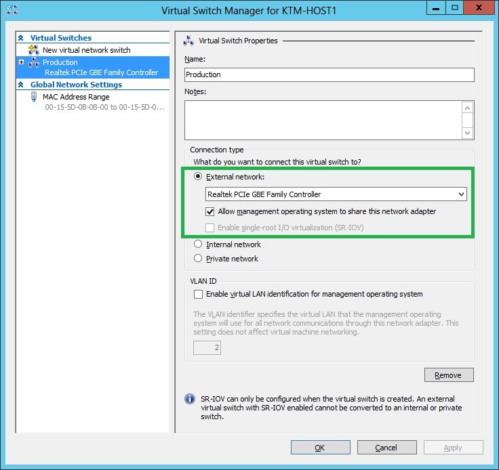
Task: Expand the Production switch tree node
Action: tap(21, 62)
